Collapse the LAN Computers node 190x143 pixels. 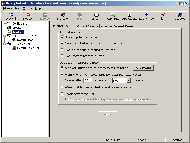(x=4, y=44)
